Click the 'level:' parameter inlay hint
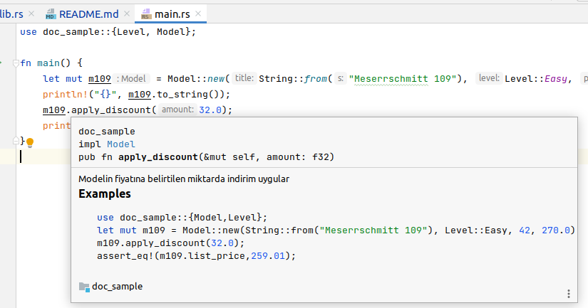Image resolution: width=588 pixels, height=308 pixels. coord(488,79)
